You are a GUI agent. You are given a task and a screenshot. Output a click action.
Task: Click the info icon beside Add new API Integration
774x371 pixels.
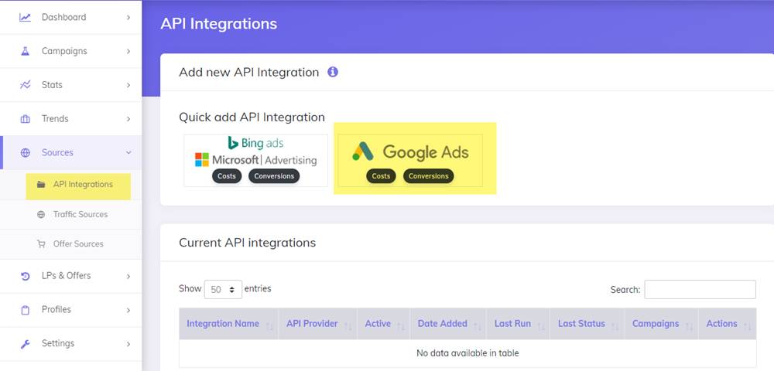tap(333, 73)
